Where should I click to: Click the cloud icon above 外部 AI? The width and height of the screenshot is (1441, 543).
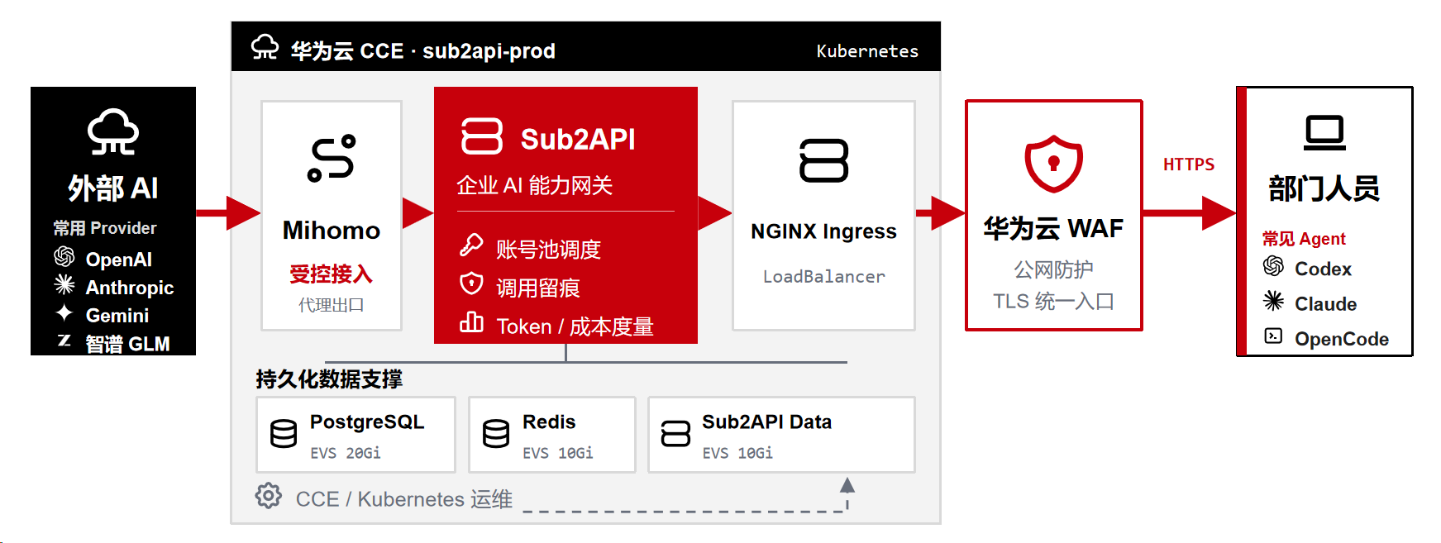(x=113, y=132)
